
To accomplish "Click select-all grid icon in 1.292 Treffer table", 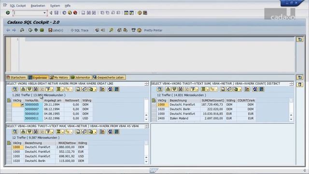I will (x=9, y=101).
